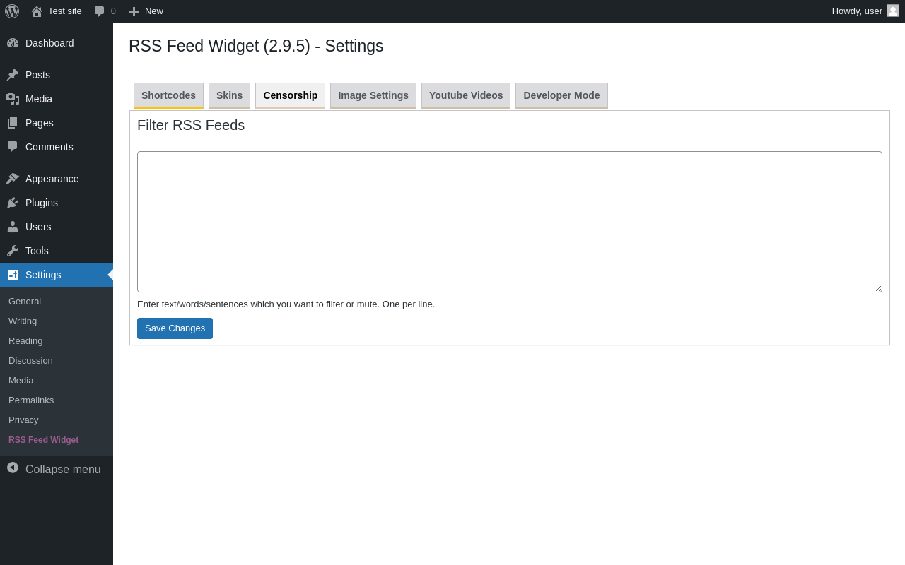Click the Tools wrench icon

(x=13, y=251)
